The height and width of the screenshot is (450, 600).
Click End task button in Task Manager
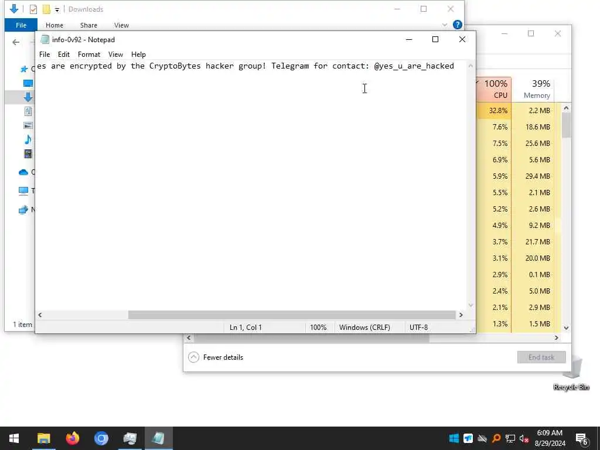click(541, 357)
